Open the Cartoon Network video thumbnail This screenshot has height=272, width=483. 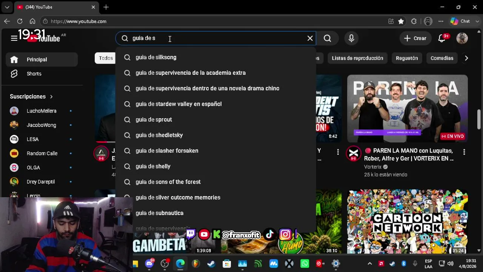(408, 222)
